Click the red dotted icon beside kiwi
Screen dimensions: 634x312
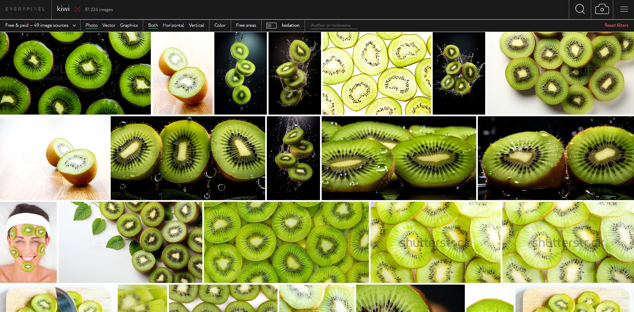pos(78,9)
